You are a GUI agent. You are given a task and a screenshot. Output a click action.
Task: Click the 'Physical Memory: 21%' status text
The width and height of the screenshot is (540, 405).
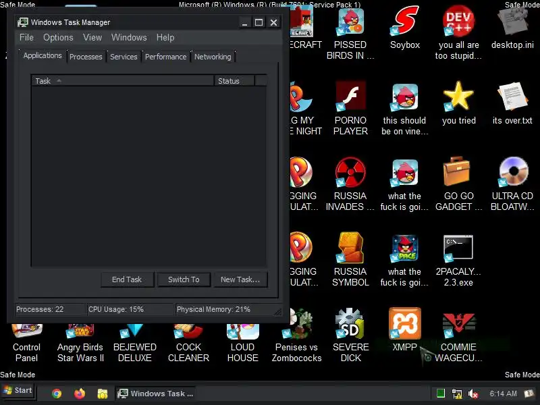coord(213,309)
